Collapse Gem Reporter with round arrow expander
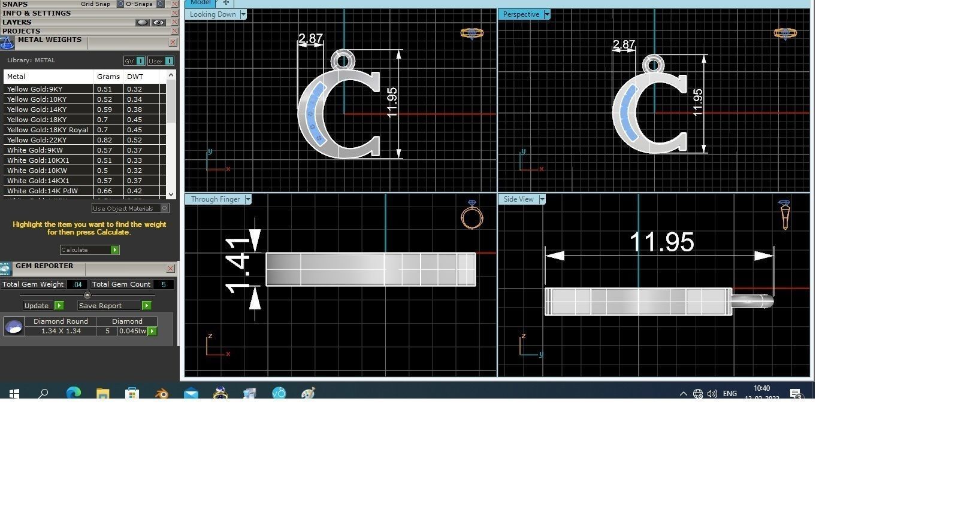The image size is (955, 526). [x=87, y=295]
